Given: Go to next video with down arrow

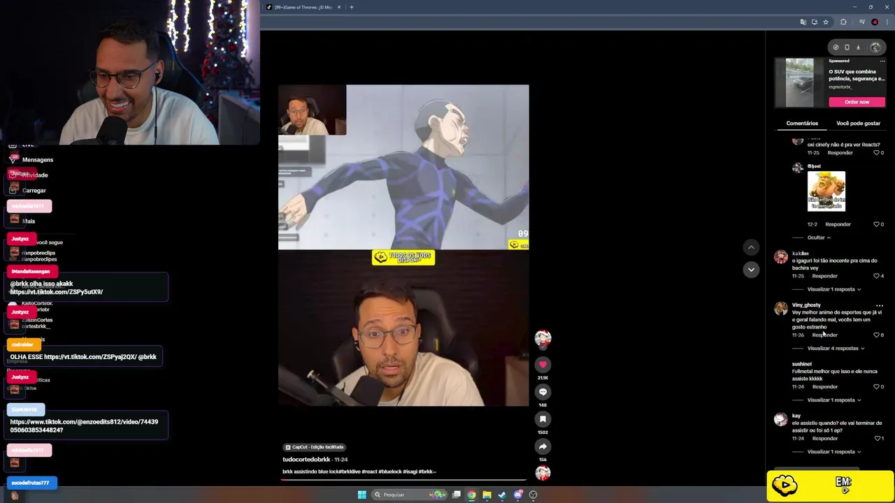Looking at the screenshot, I should click(x=751, y=270).
